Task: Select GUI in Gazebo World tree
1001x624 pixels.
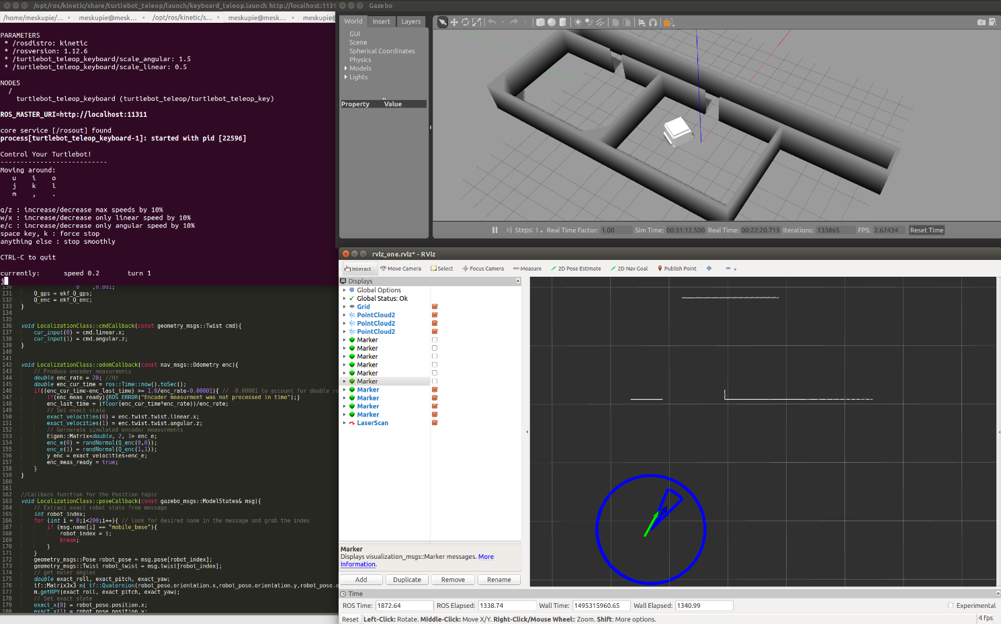Action: (355, 34)
